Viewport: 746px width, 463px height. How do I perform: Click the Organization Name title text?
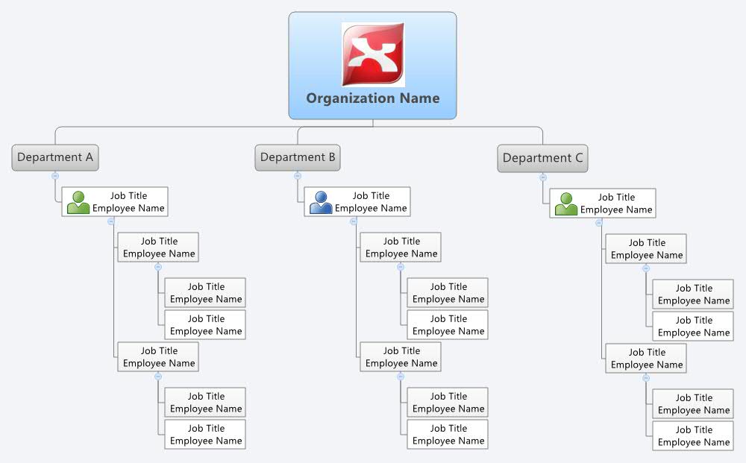coord(372,98)
